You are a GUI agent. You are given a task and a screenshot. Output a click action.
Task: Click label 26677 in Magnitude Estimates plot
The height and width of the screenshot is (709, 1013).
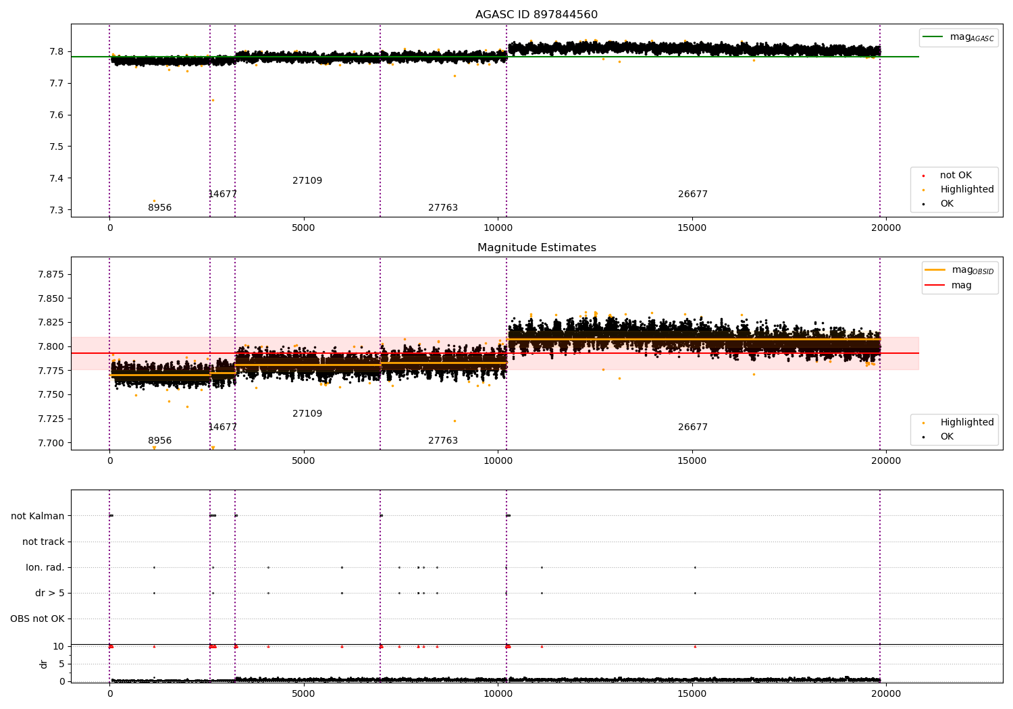pos(693,427)
